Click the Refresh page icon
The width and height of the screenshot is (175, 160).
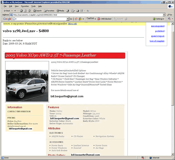(x=25, y=11)
